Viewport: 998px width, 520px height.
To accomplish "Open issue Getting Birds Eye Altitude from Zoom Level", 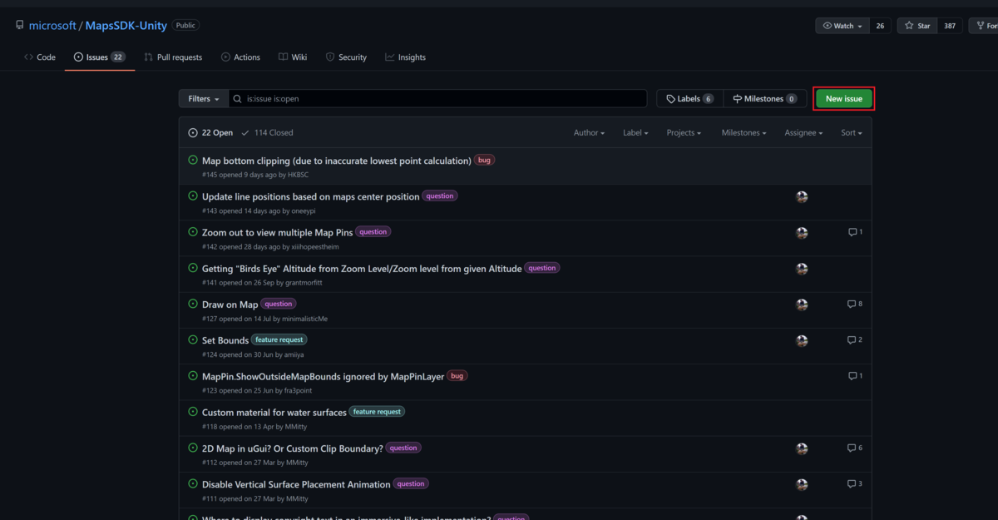I will [x=362, y=269].
